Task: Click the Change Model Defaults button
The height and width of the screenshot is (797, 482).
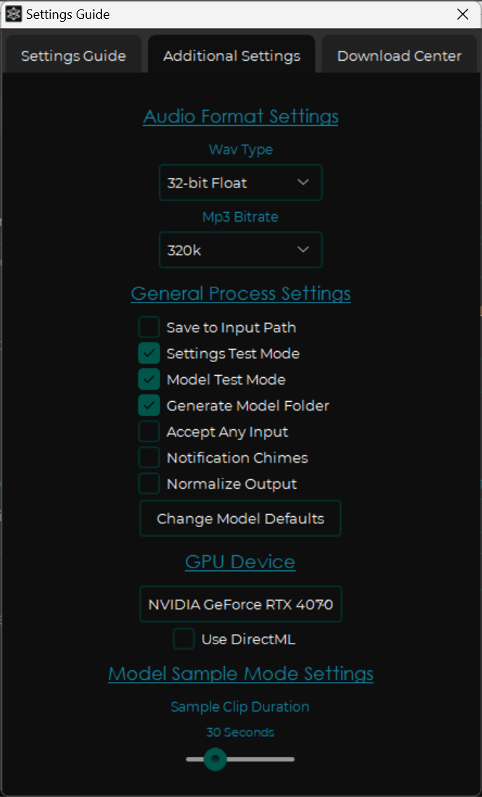Action: click(240, 518)
